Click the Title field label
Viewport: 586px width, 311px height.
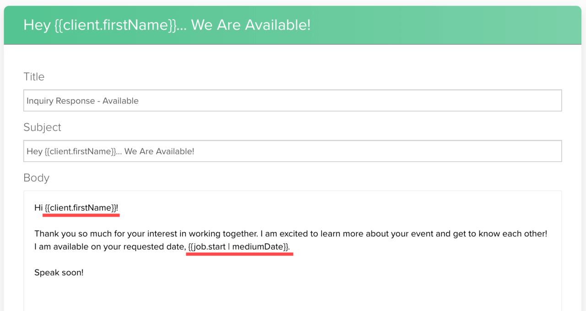click(x=34, y=76)
